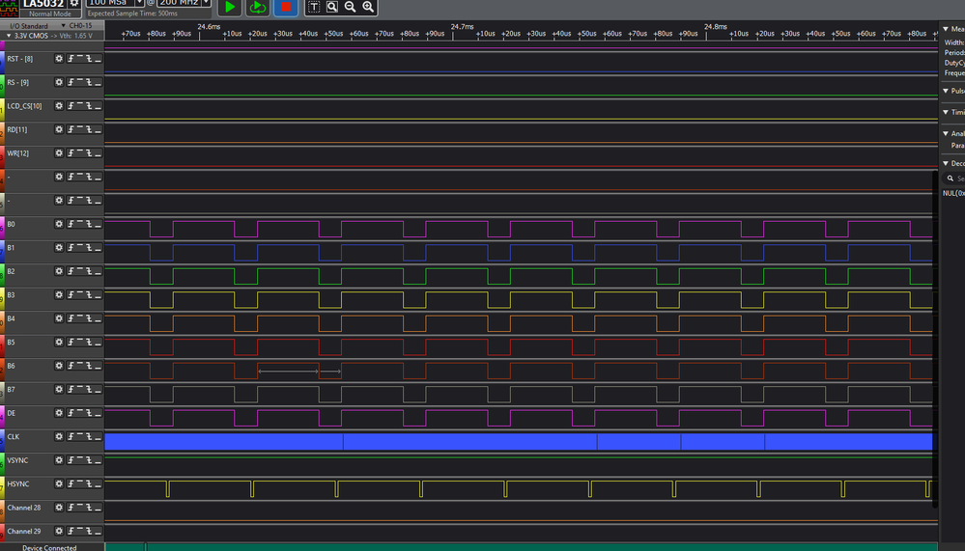Open settings gear for the RD[11] channel
The height and width of the screenshot is (551, 965).
[59, 129]
